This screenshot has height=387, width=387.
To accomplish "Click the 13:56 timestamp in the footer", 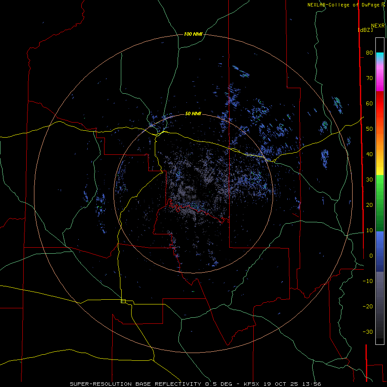I will (311, 384).
